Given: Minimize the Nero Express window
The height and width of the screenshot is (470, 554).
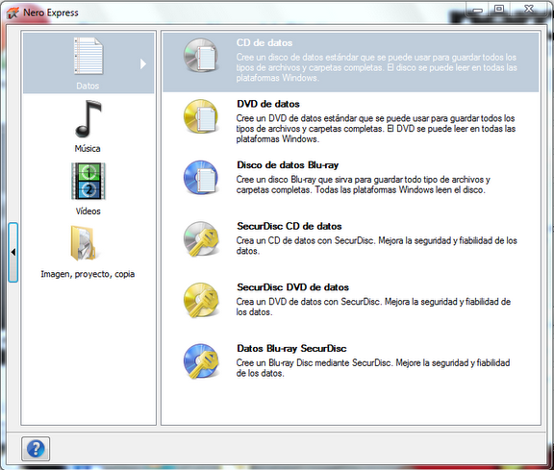Looking at the screenshot, I should [x=478, y=10].
